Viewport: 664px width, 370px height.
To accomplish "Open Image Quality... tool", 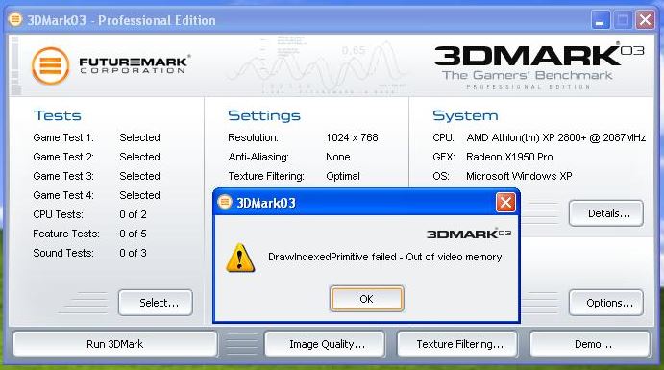I will (325, 344).
